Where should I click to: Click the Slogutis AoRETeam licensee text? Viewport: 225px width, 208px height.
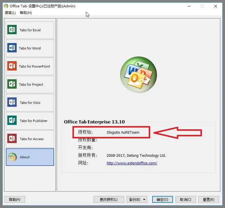123,132
